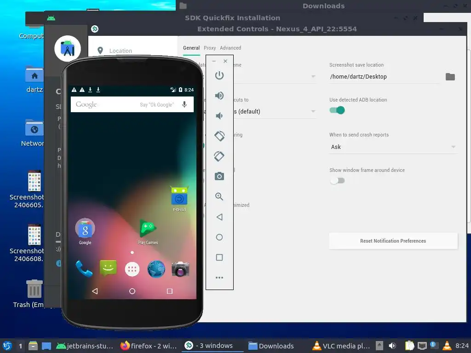Open firefox taskbar window group

tap(149, 346)
